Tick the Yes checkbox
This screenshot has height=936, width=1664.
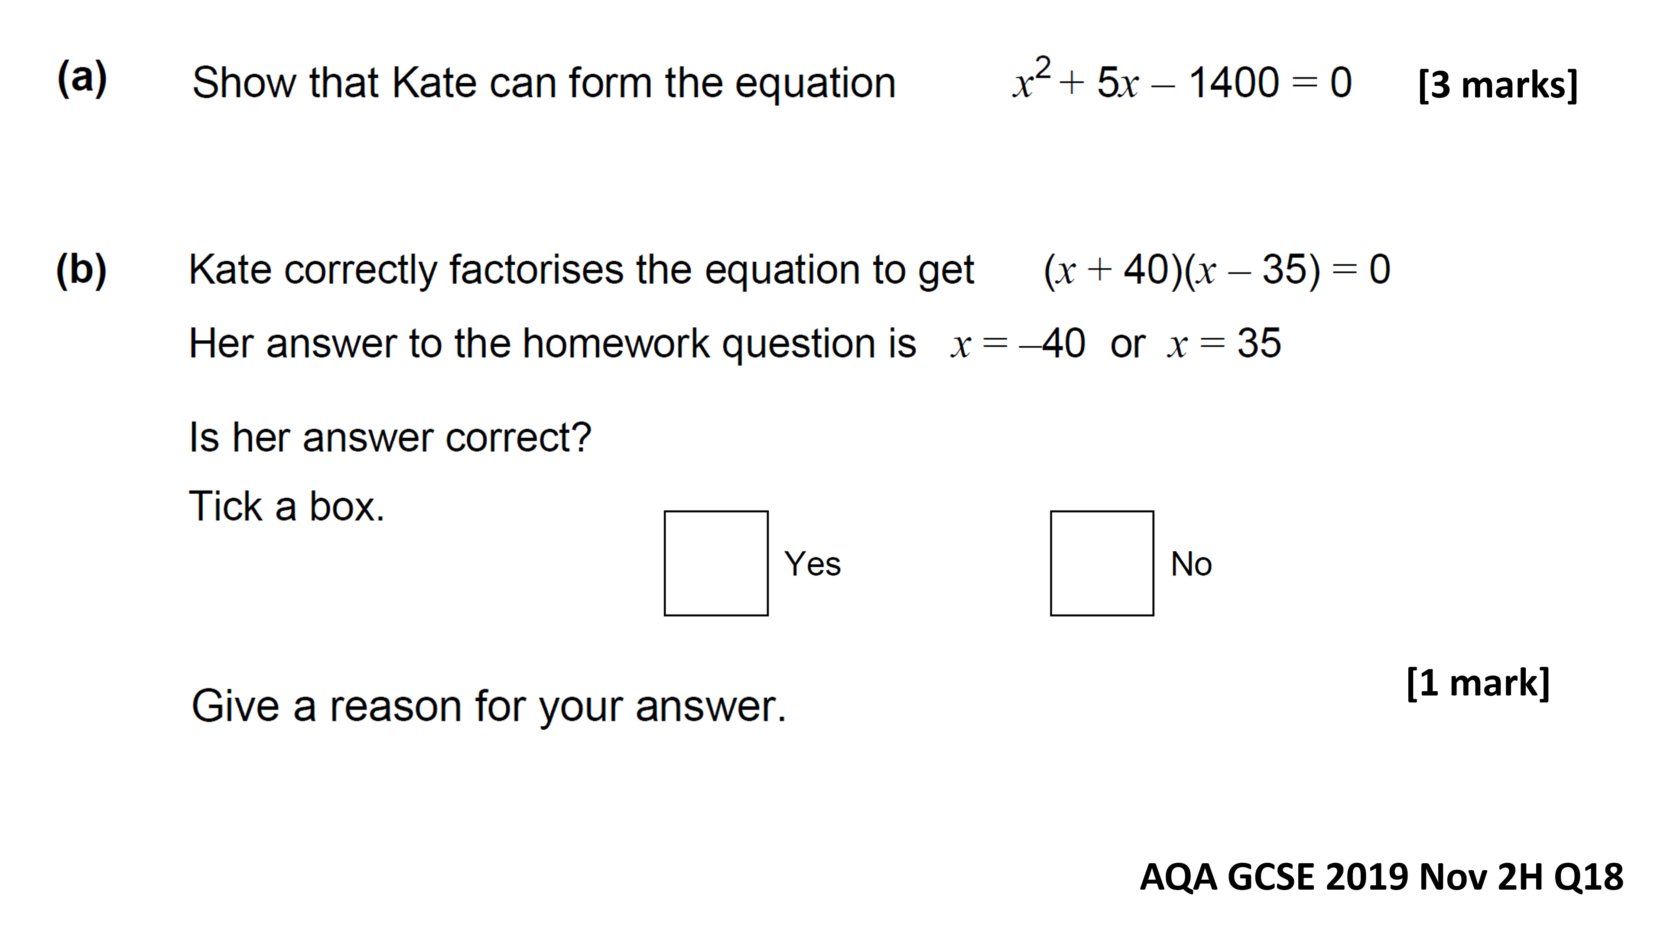(x=716, y=563)
